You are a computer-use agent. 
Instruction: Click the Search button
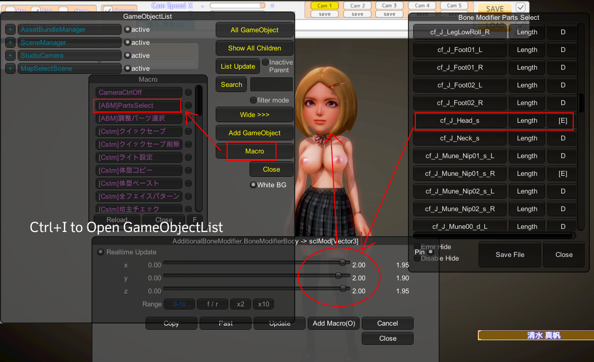pos(231,85)
